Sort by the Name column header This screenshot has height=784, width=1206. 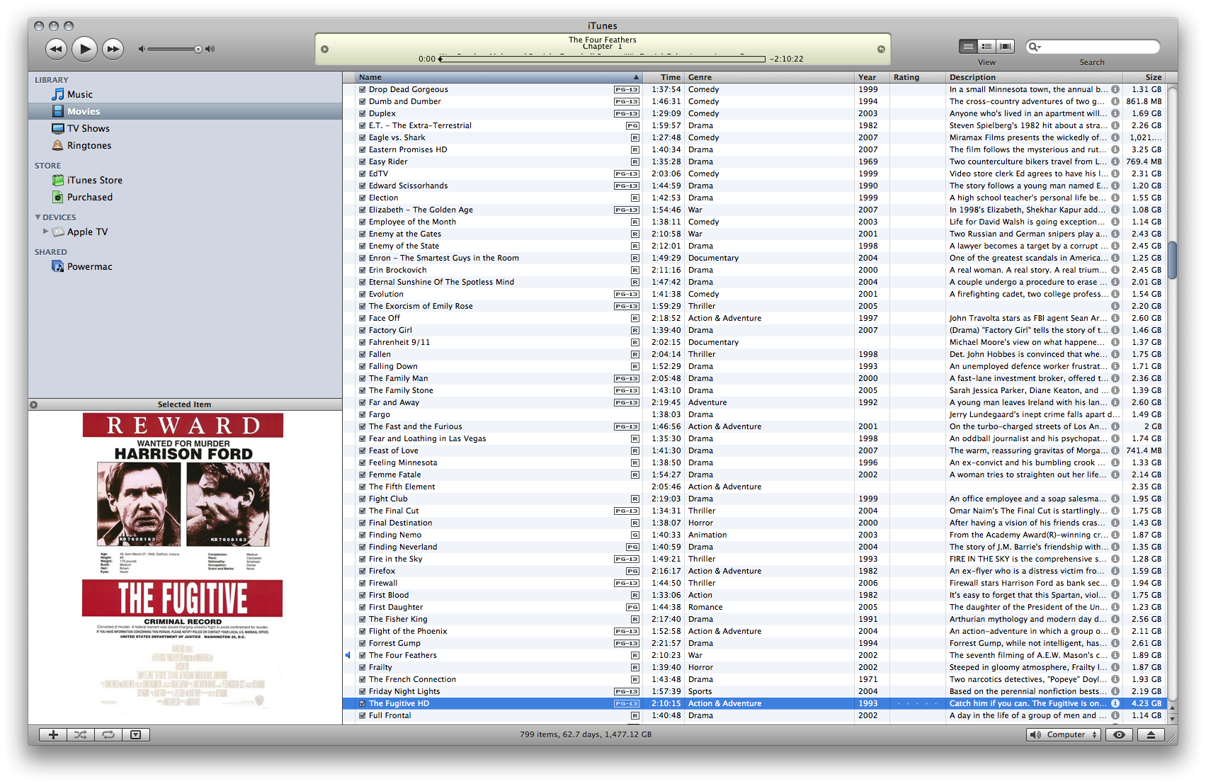coord(499,77)
